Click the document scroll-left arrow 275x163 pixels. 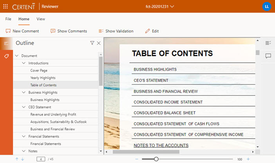[x=107, y=152]
